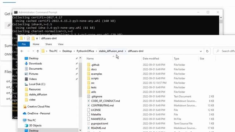Open Documents in navigation pane
This screenshot has height=132, width=235.
tap(36, 69)
